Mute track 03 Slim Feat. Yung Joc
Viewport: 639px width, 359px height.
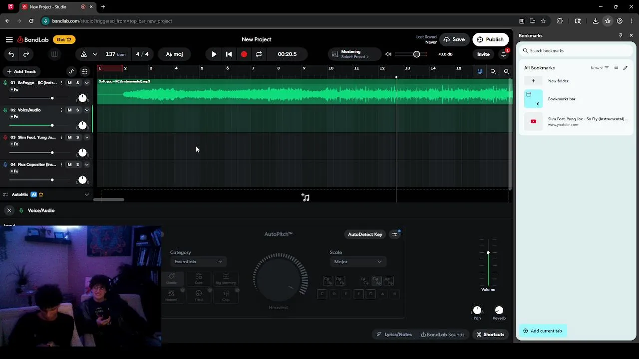click(x=69, y=137)
